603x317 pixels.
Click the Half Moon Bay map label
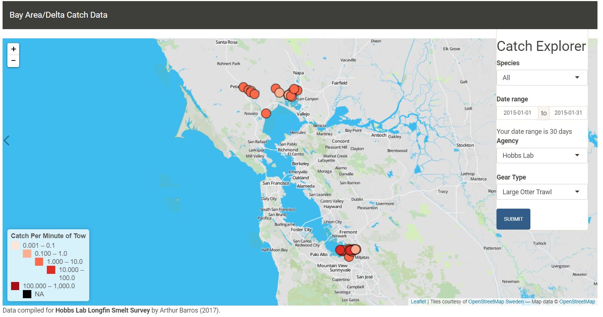[x=275, y=250]
